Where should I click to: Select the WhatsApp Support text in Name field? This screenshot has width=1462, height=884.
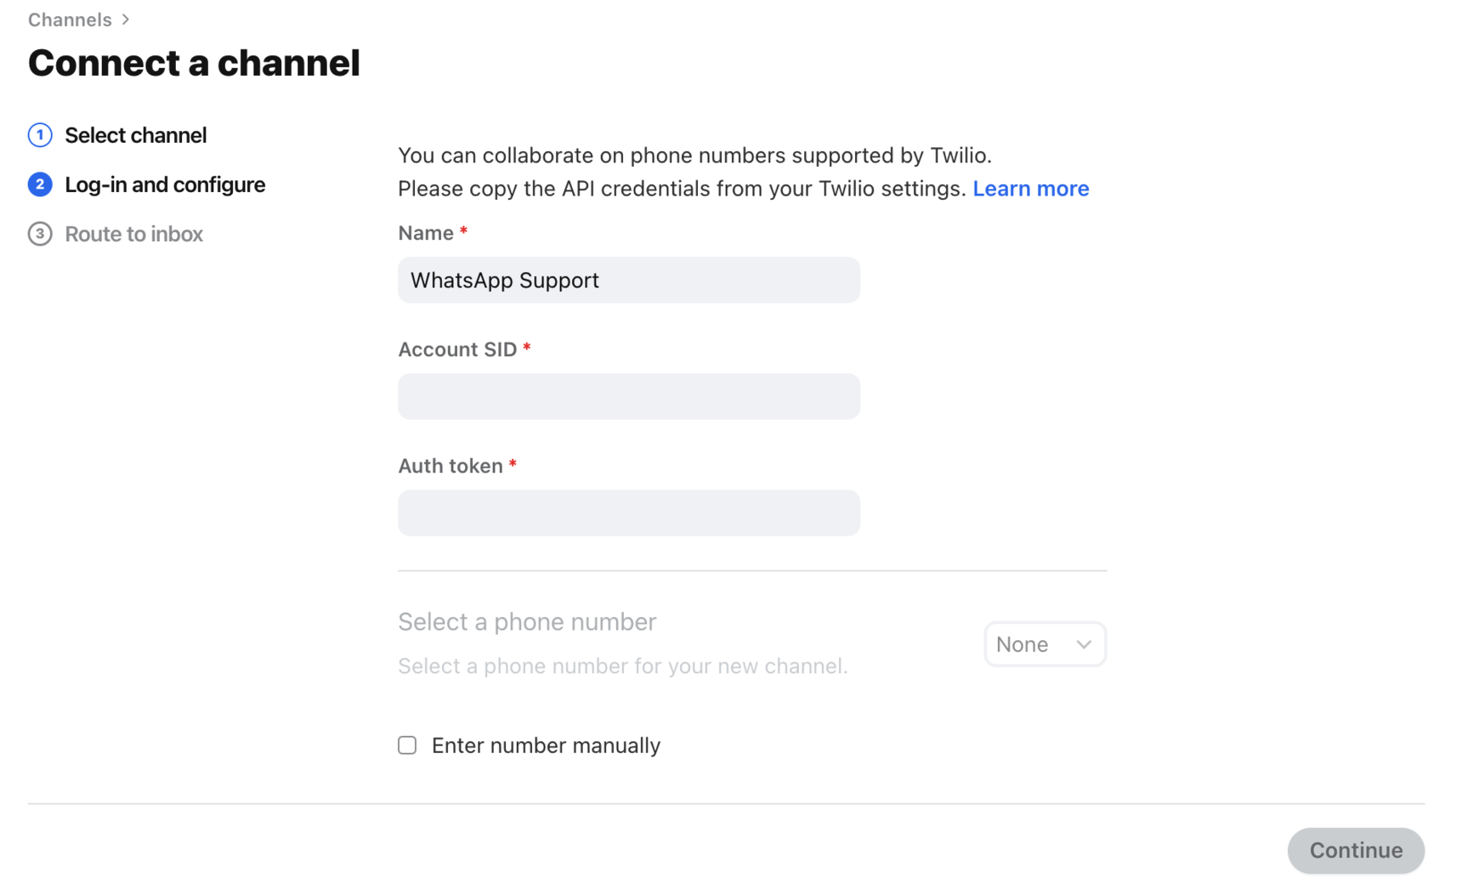(x=504, y=280)
